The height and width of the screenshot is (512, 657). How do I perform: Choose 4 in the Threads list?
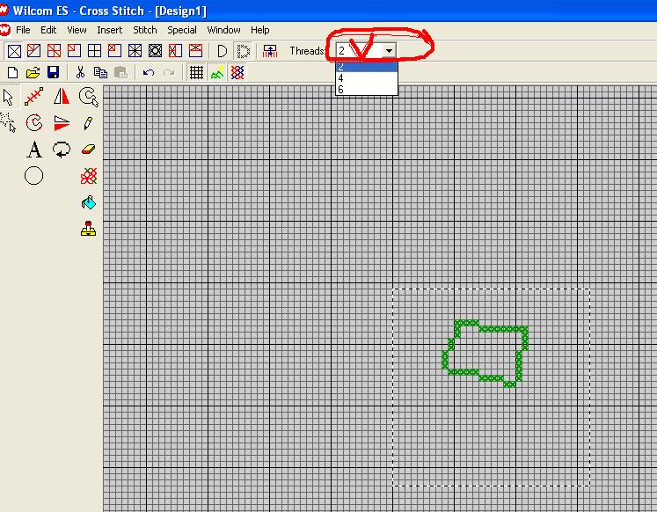click(367, 78)
